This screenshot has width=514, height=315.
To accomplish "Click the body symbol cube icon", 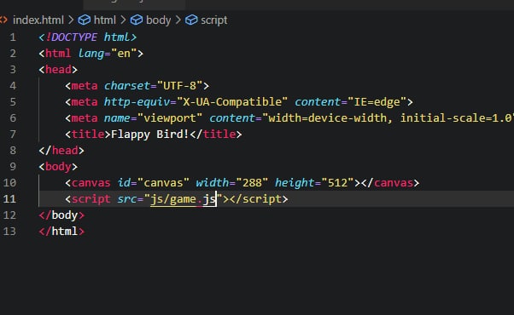I will coord(137,20).
